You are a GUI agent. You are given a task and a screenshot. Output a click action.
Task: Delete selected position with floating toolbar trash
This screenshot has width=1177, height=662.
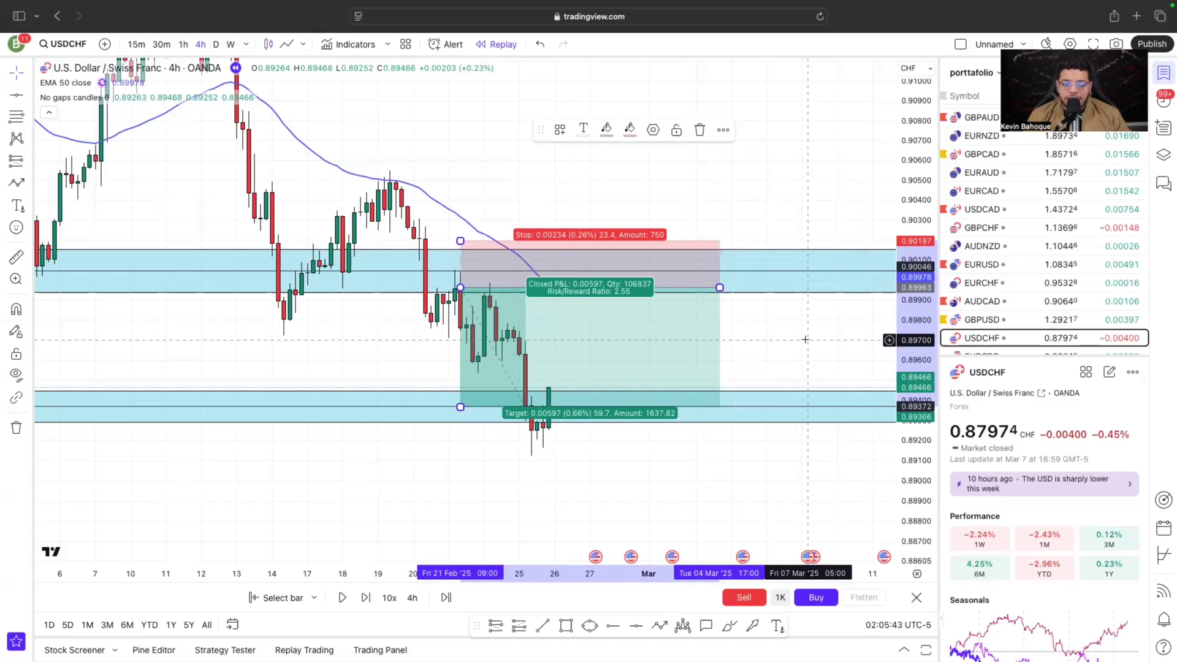[699, 130]
